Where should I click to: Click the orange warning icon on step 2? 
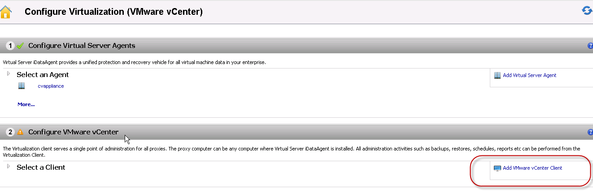[x=20, y=132]
